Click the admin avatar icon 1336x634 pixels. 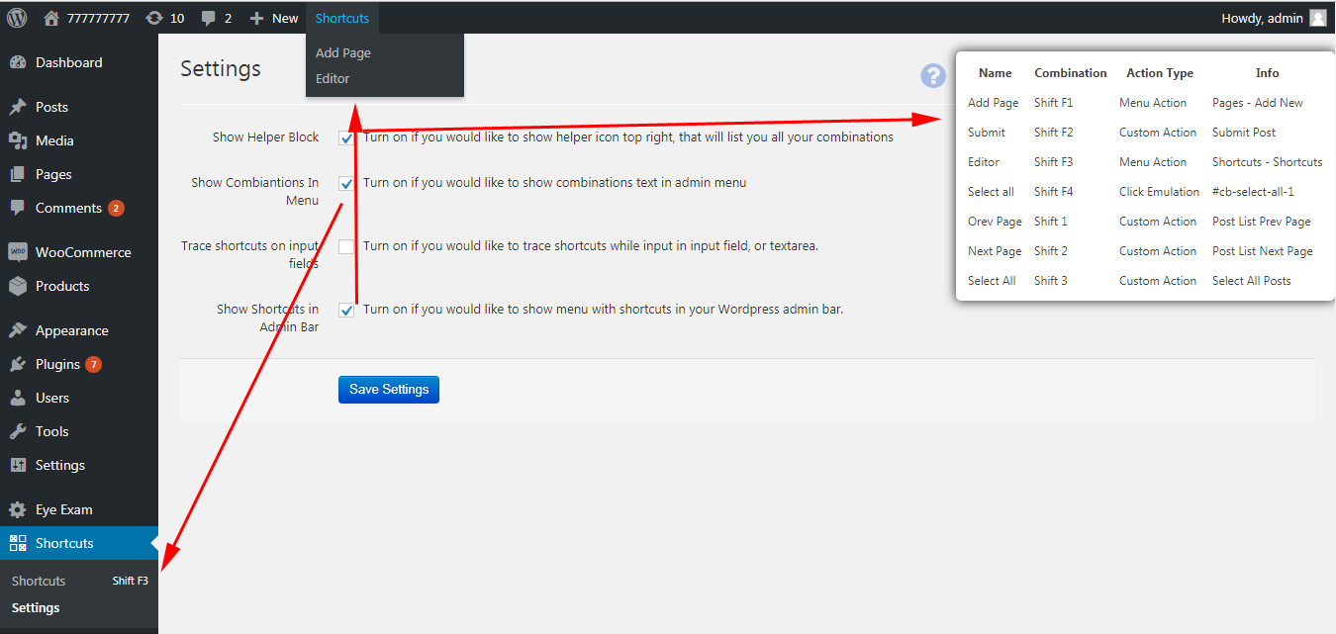(x=1317, y=18)
